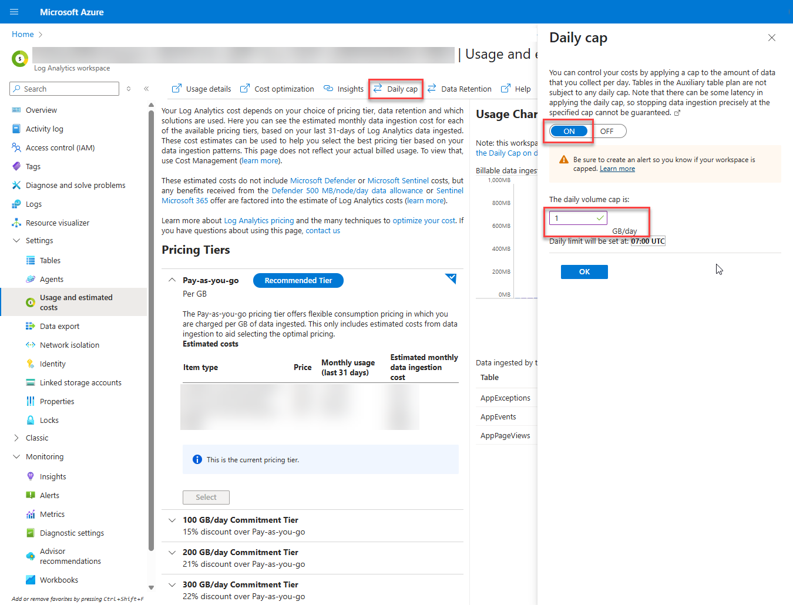Collapse the Pay-as-you-go tier
This screenshot has width=793, height=605.
(172, 280)
